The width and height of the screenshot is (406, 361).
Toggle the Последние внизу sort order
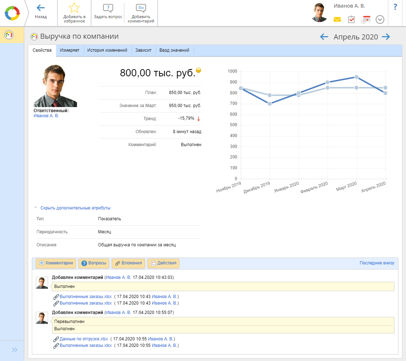377,263
